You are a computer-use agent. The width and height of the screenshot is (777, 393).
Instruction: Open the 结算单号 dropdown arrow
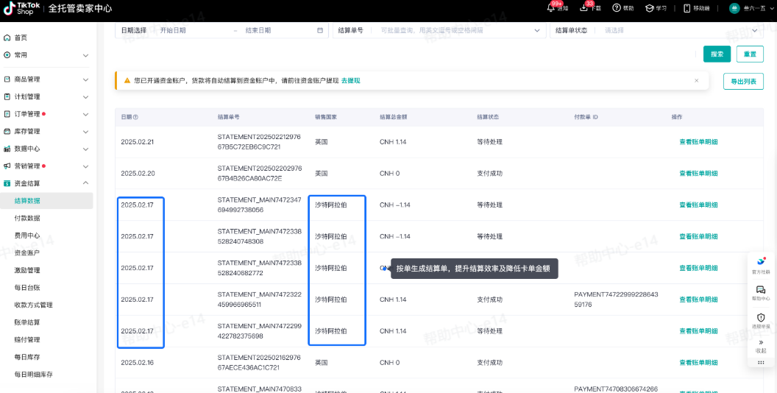[x=536, y=30]
